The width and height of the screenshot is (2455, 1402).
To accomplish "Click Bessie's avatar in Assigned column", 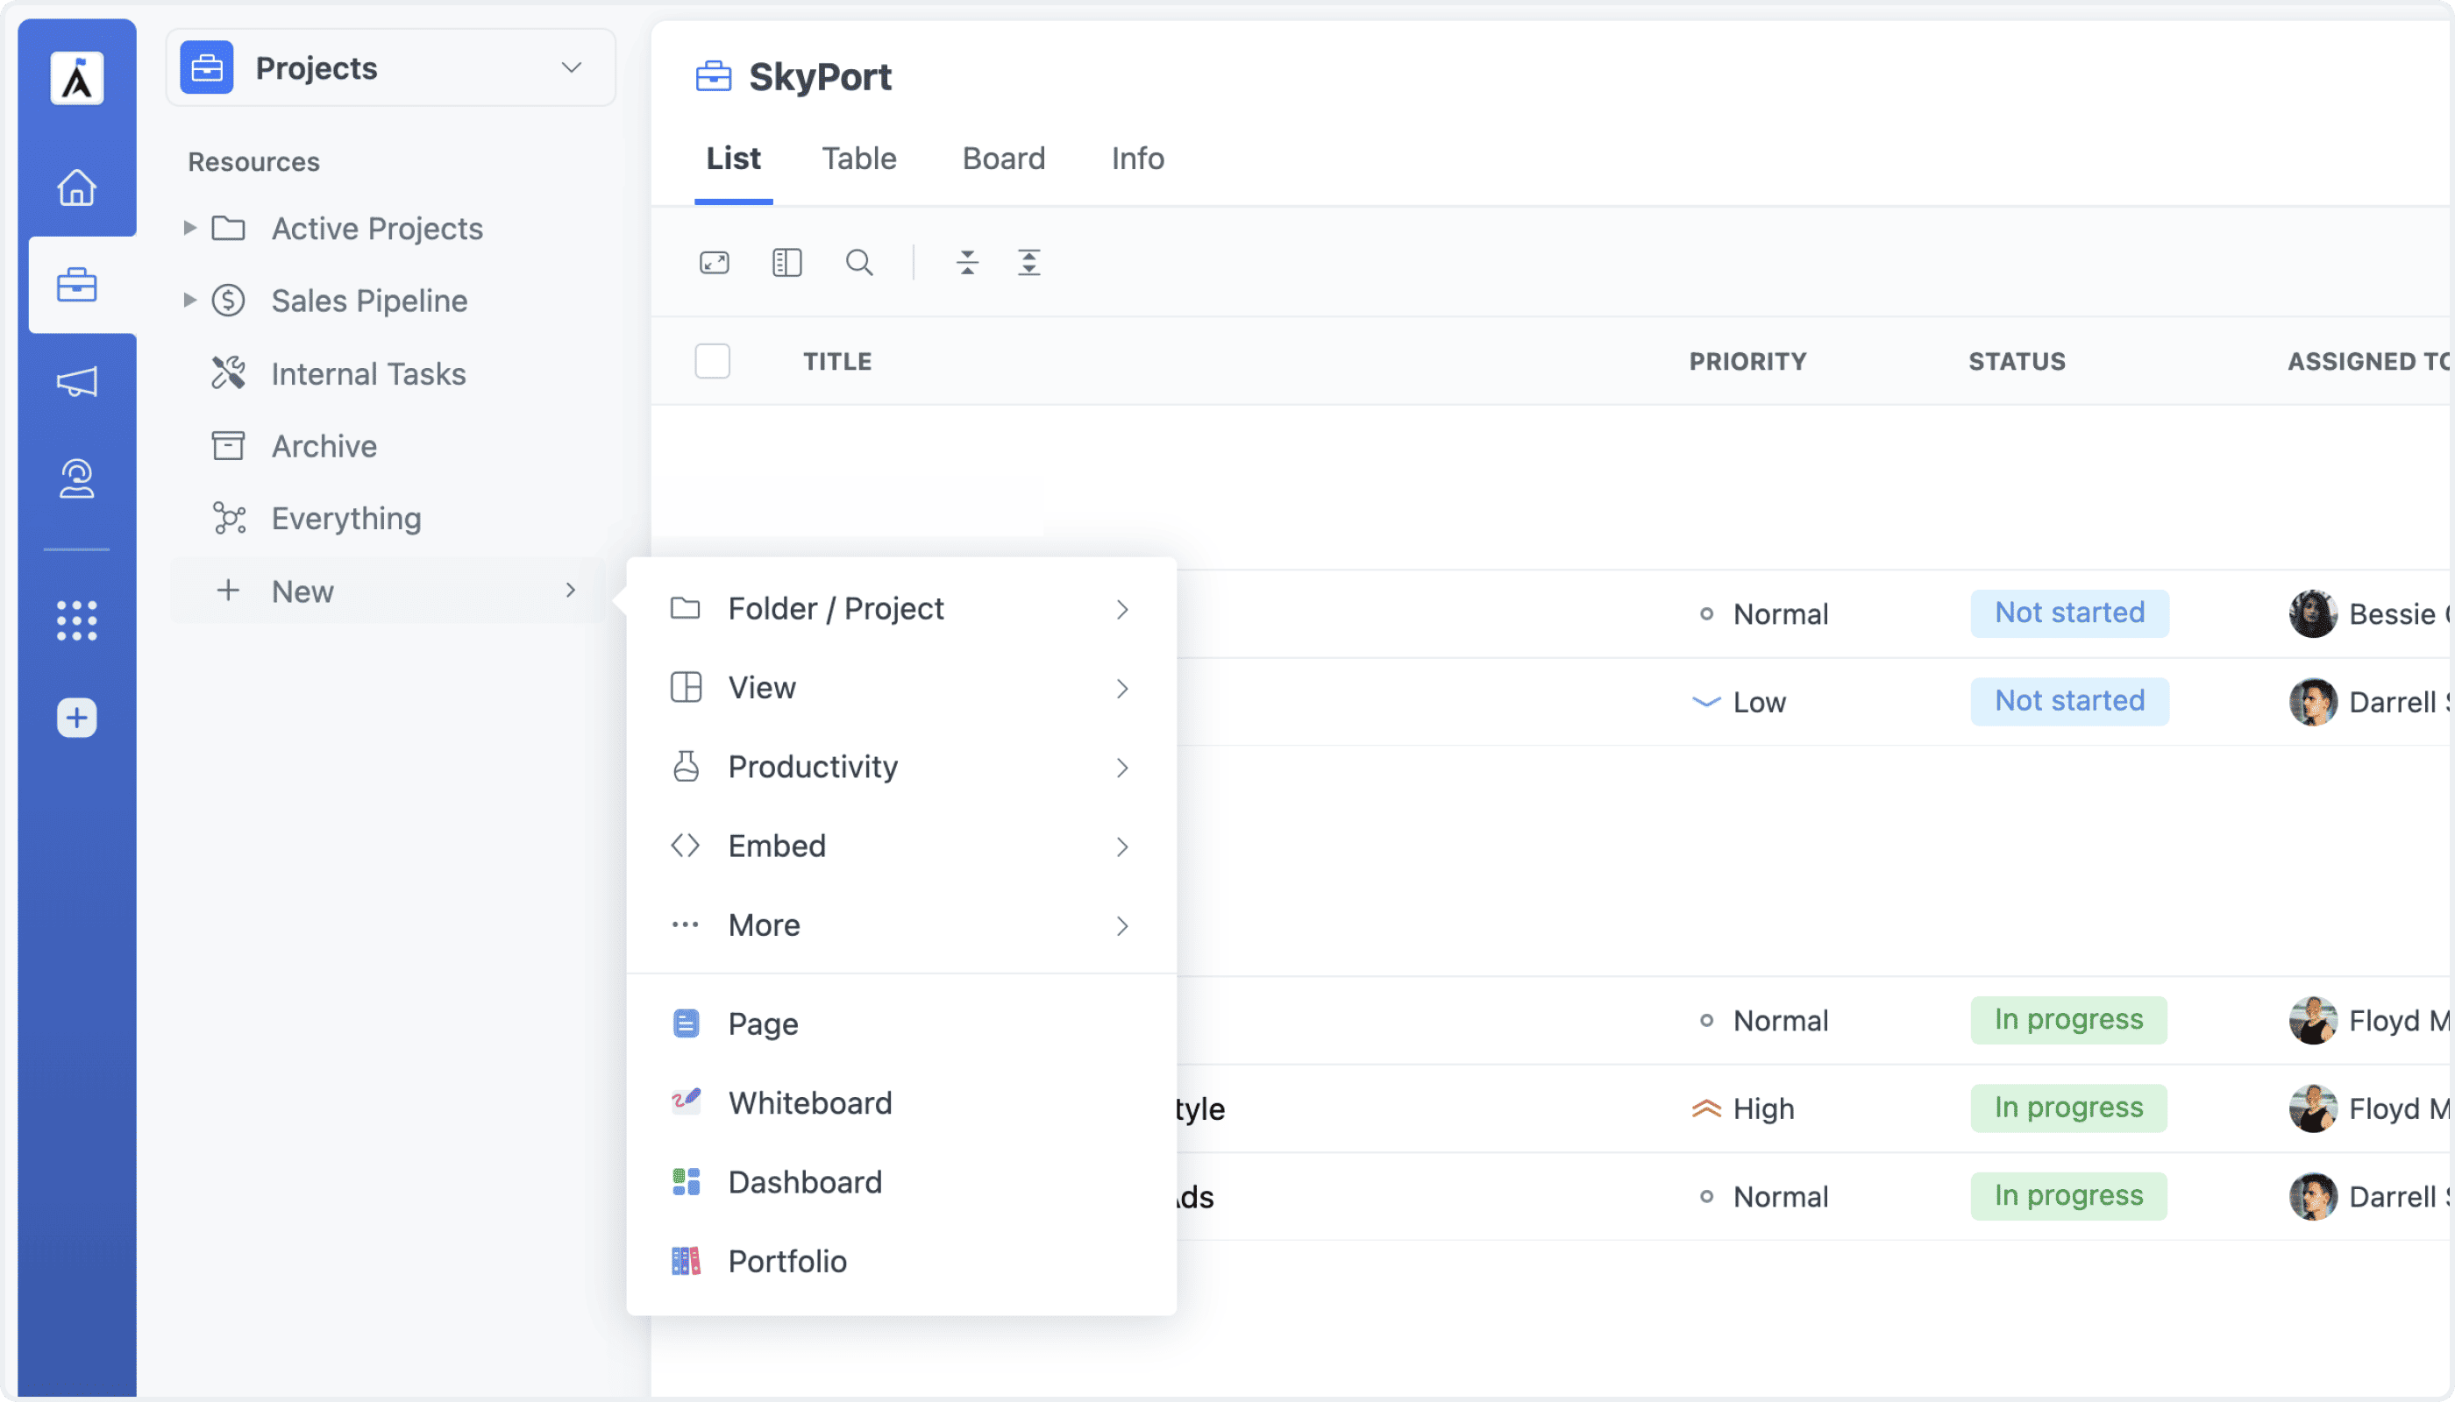I will (x=2312, y=613).
